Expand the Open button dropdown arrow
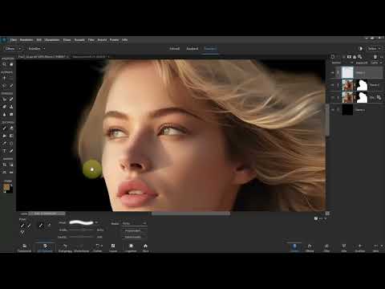 [19, 49]
